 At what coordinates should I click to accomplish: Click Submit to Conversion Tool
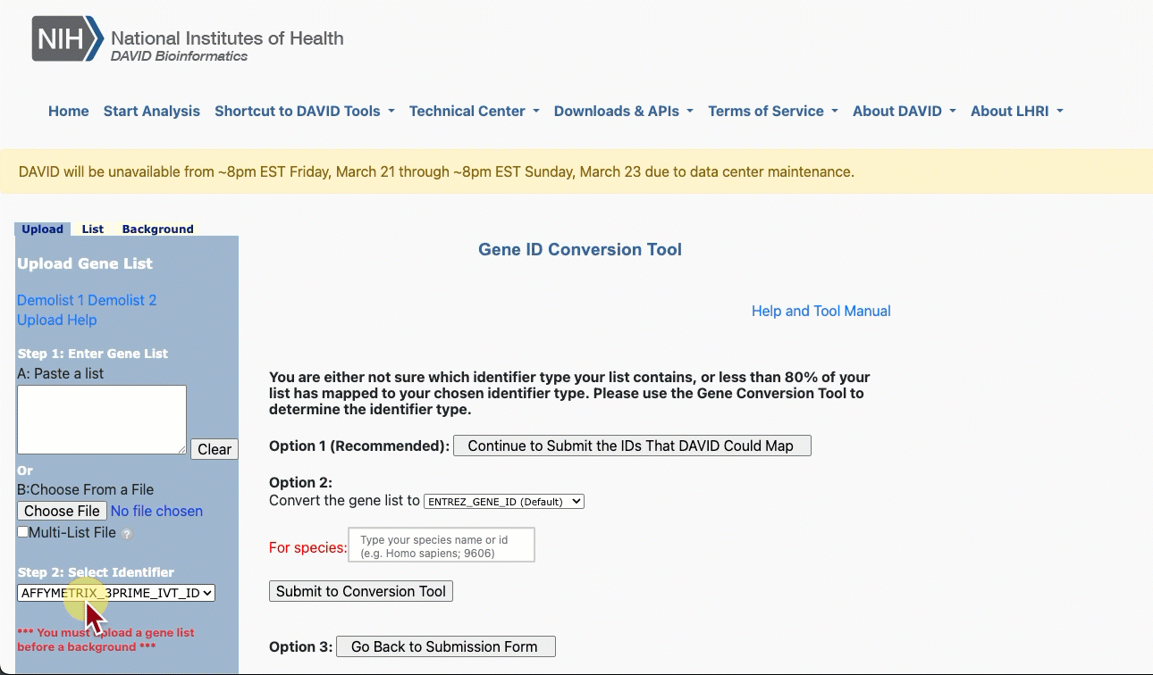pos(361,591)
